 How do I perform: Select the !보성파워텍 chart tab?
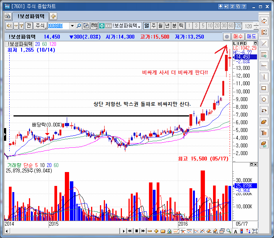click(30, 16)
